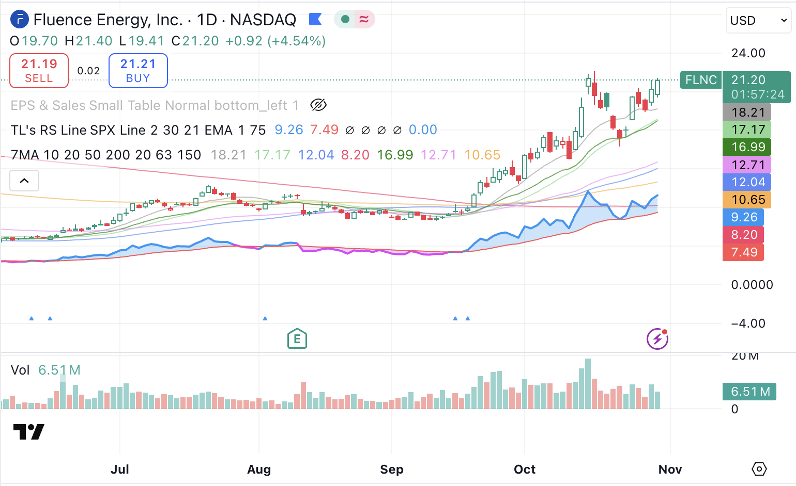Click the blue 9.26 price scale label
The width and height of the screenshot is (796, 486).
[x=743, y=217]
